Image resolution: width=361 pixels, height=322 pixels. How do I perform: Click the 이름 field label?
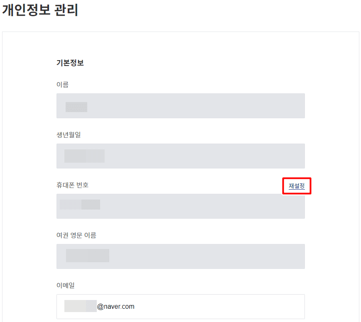point(62,85)
